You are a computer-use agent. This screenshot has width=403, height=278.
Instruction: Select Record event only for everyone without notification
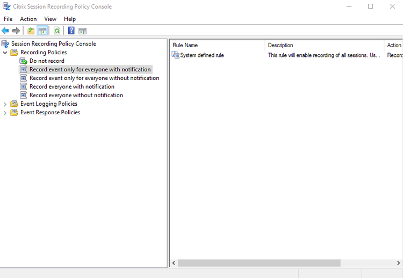95,78
